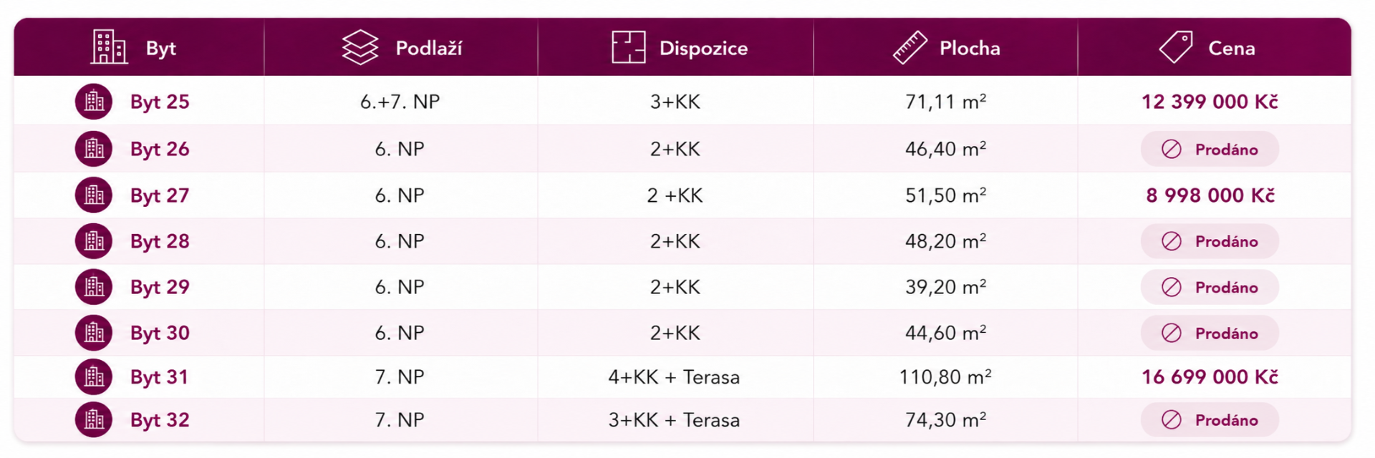Sort by the Plocha column header
The image size is (1375, 458).
970,48
